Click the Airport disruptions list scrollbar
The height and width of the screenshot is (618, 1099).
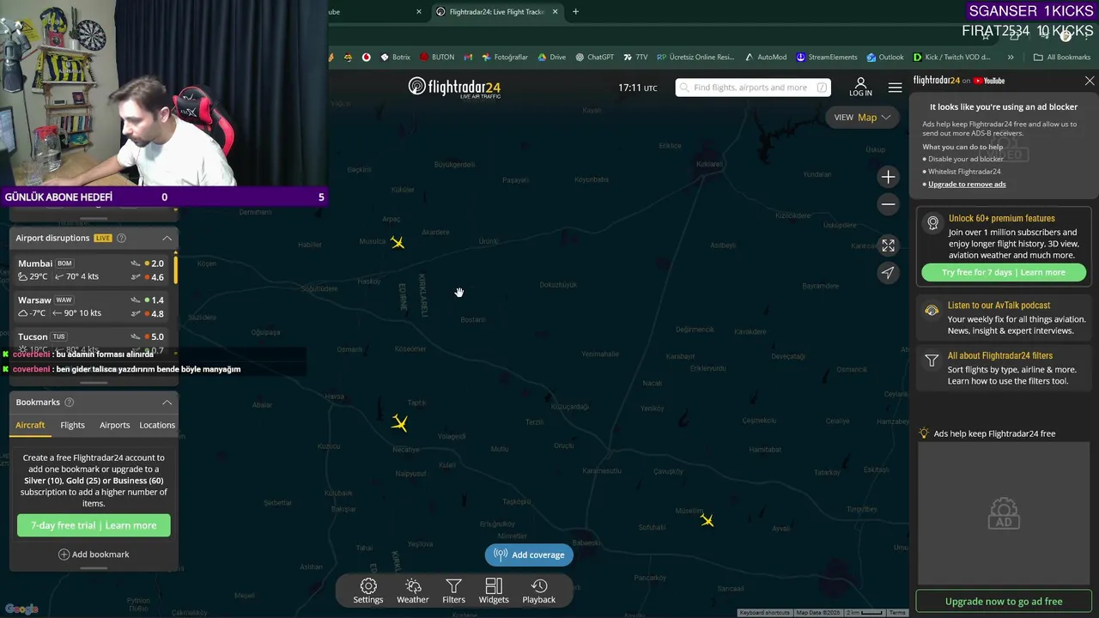click(176, 269)
